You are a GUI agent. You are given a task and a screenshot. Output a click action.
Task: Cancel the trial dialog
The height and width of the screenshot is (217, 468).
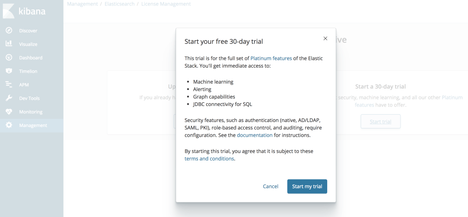[x=271, y=186]
